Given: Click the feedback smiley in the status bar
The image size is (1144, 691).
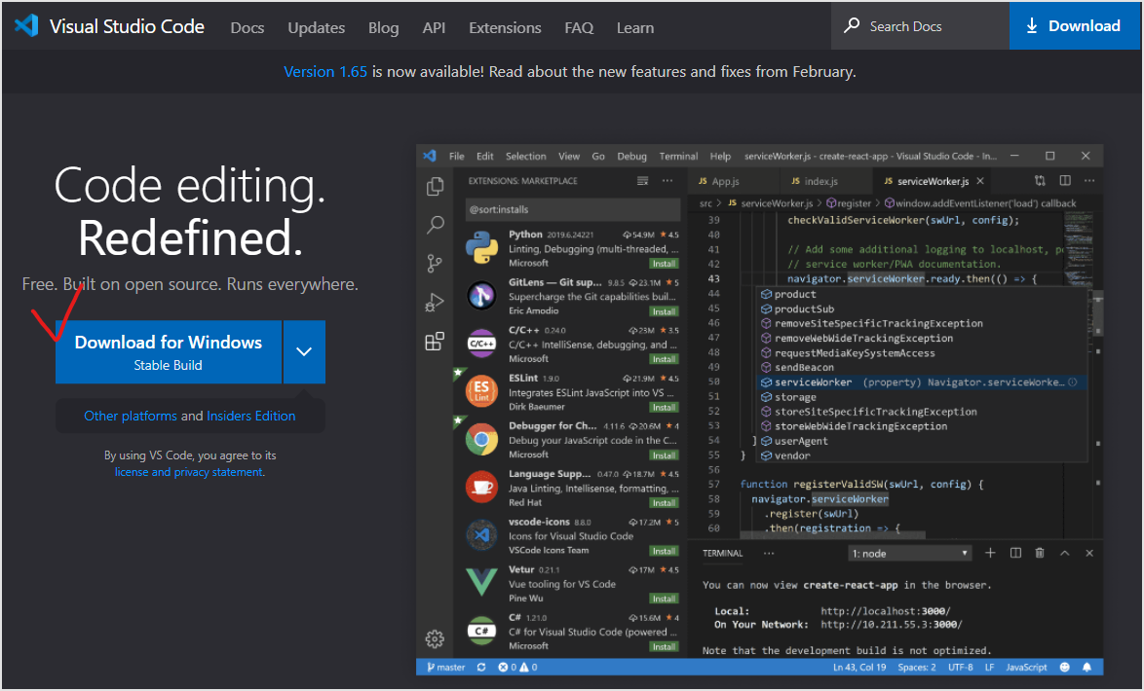Looking at the screenshot, I should tap(1064, 667).
